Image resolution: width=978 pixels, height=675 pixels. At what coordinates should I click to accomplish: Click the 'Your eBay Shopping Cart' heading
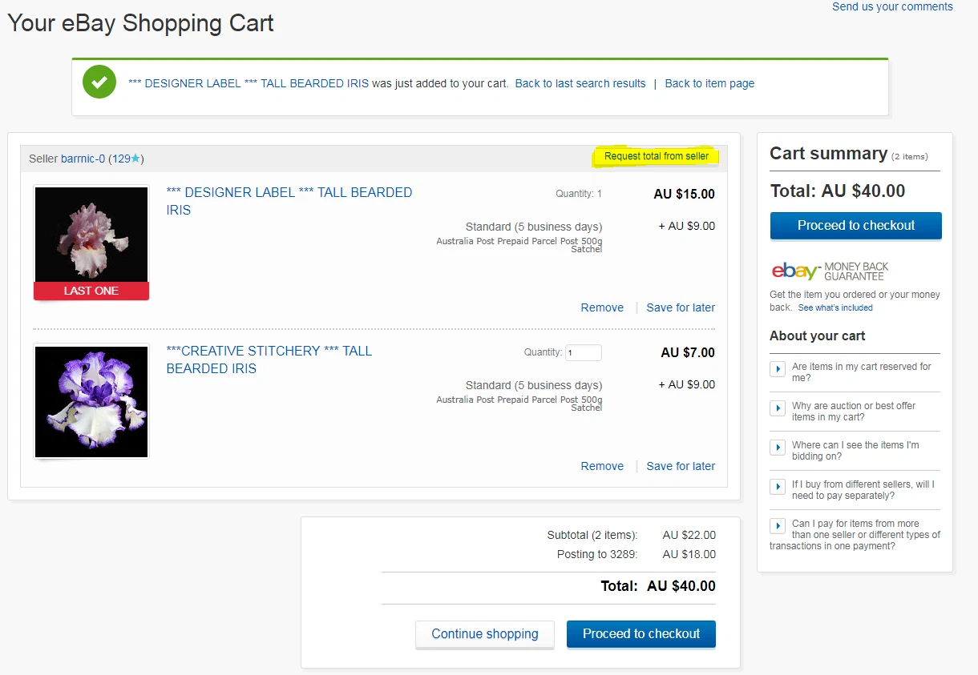[x=140, y=23]
